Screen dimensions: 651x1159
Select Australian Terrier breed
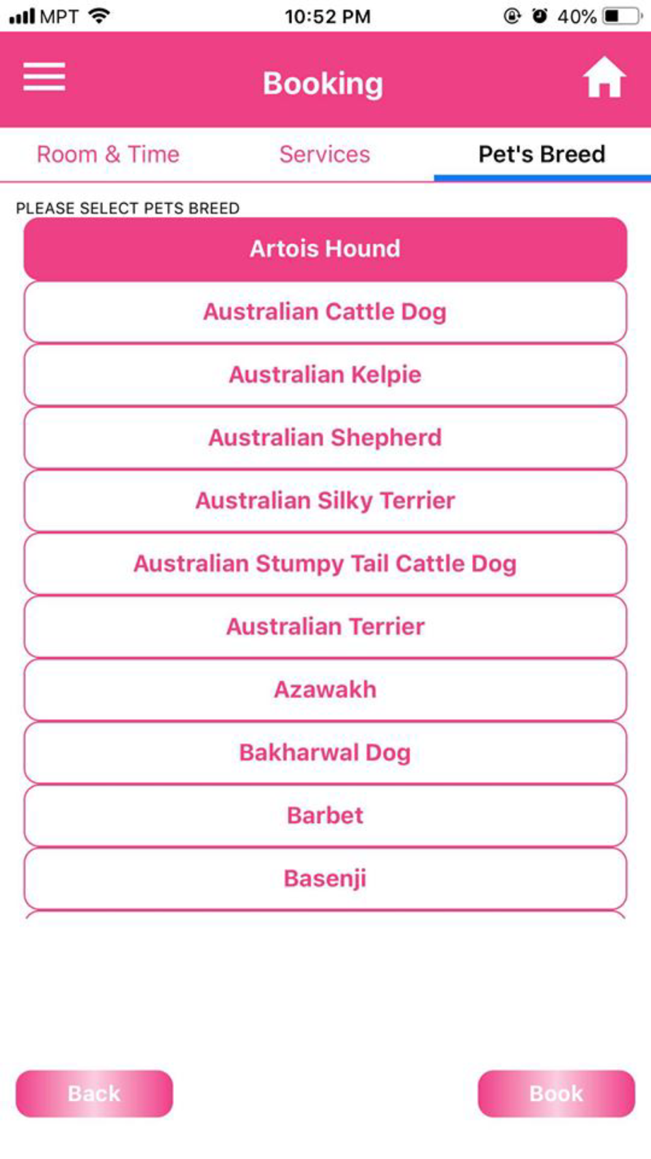325,627
